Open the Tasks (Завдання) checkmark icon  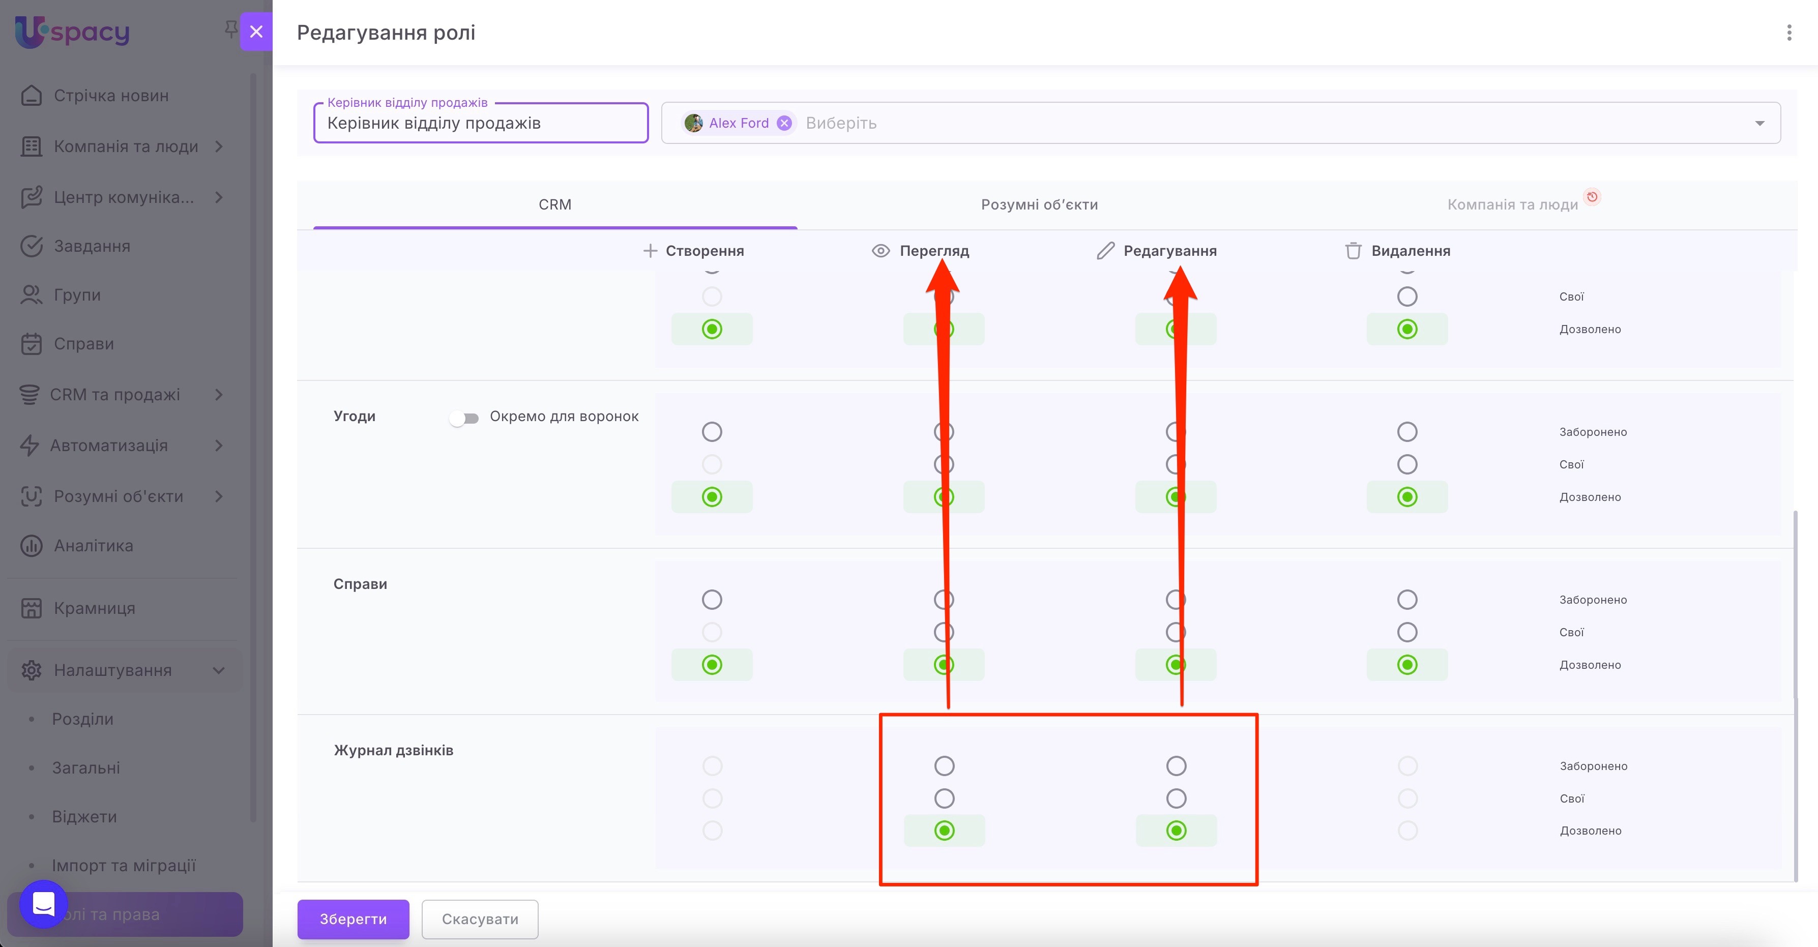[31, 246]
